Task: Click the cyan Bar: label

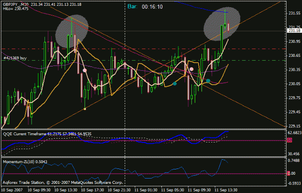Action: point(132,7)
